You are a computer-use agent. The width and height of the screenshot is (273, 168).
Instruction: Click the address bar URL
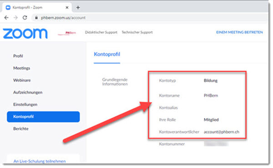tap(63, 18)
